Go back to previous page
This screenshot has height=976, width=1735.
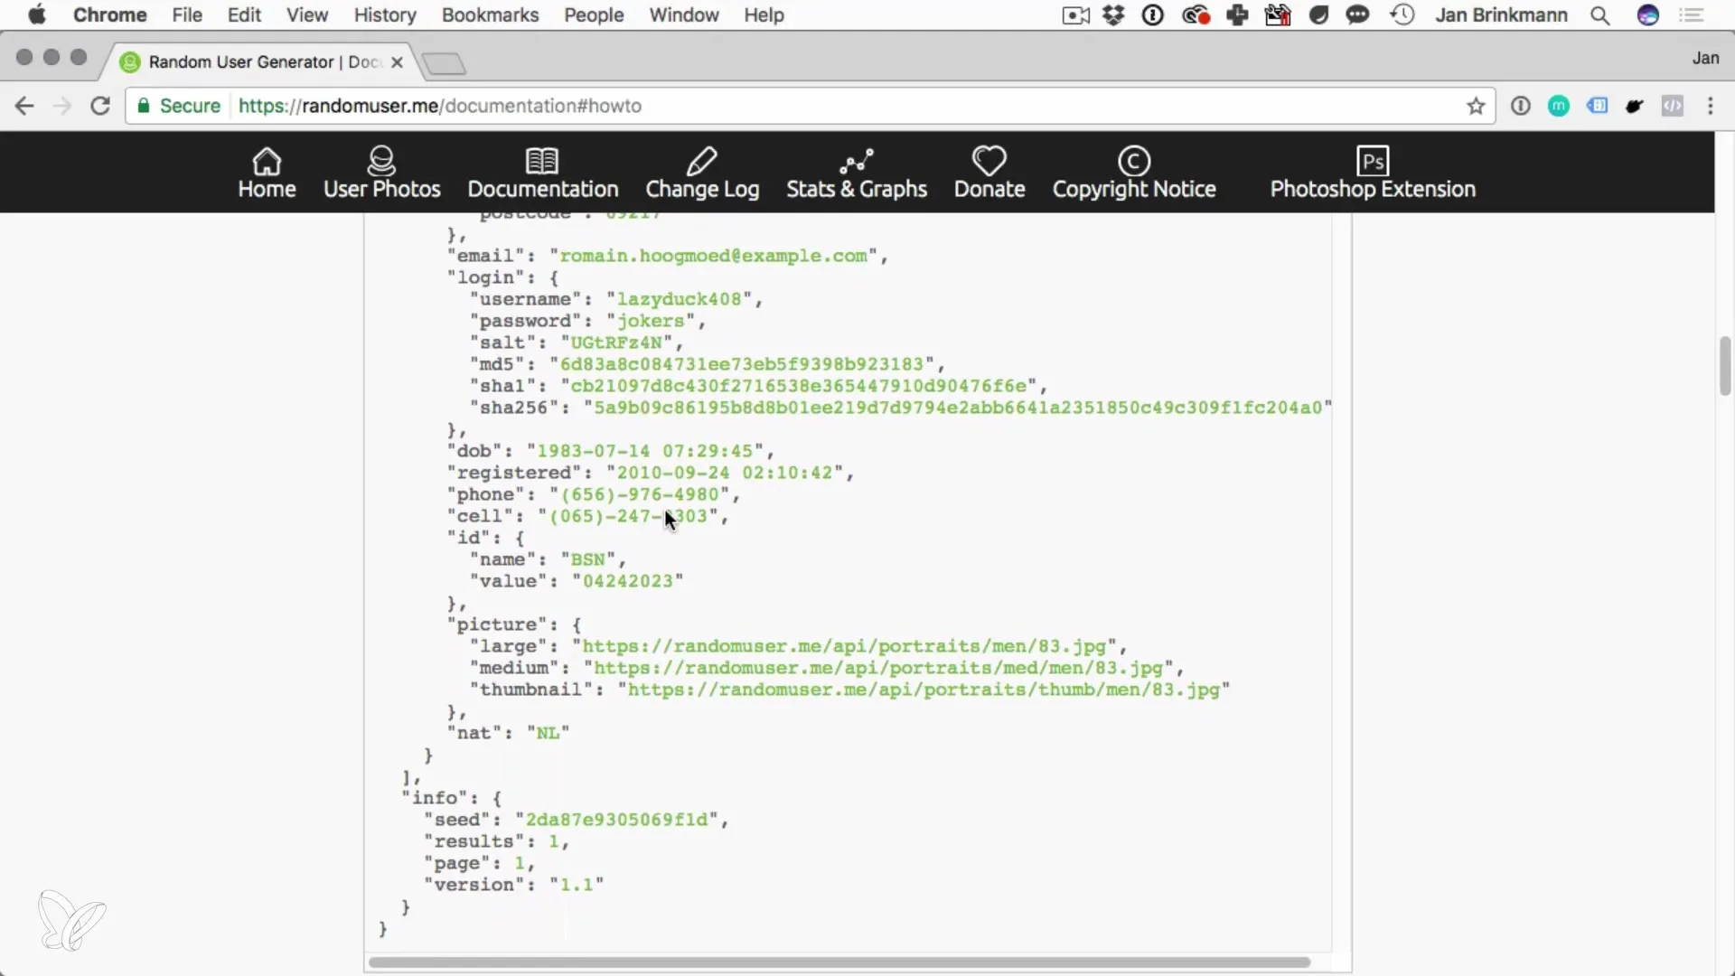24,106
